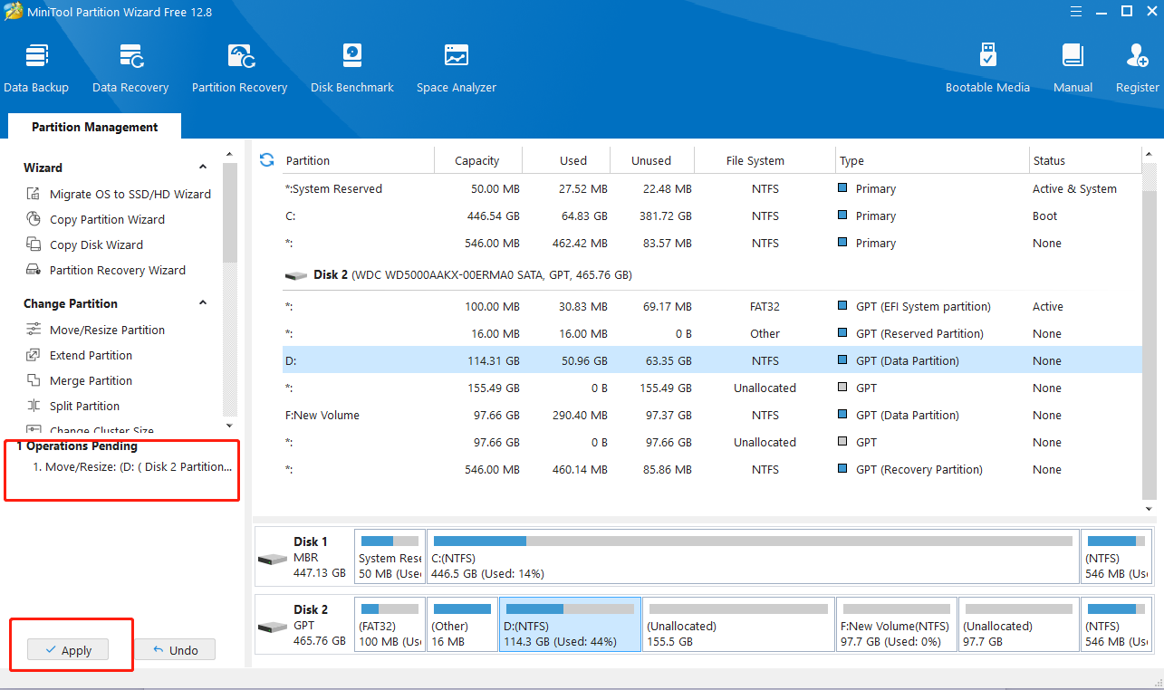Select the Disk 1 drive icon in disk map
The height and width of the screenshot is (690, 1164).
(273, 558)
